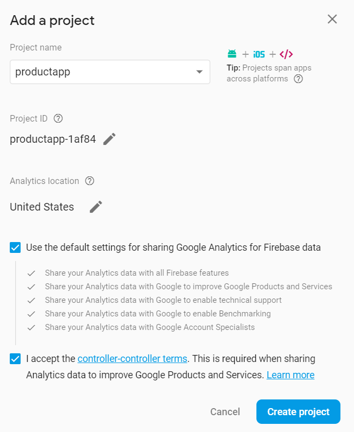The width and height of the screenshot is (354, 432).
Task: Toggle the controller-controller terms acceptance checkbox
Action: (x=15, y=359)
